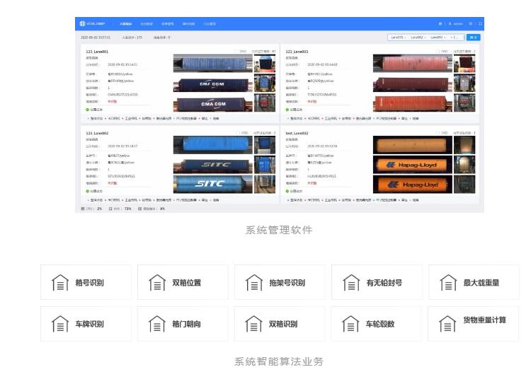Click the blue button next to the lane filter

(x=473, y=37)
